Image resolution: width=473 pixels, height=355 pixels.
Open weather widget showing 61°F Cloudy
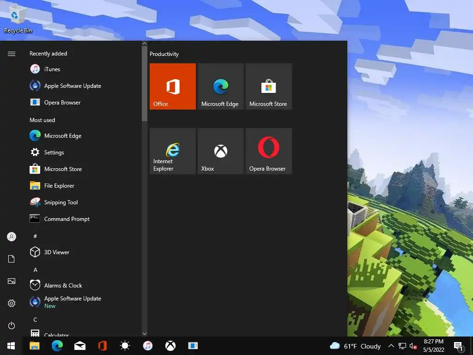[355, 346]
